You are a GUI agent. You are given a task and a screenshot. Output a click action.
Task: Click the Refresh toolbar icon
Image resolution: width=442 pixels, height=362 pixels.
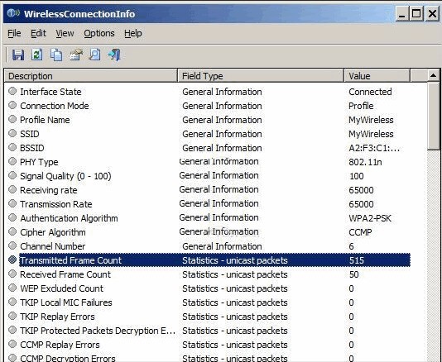tap(37, 55)
